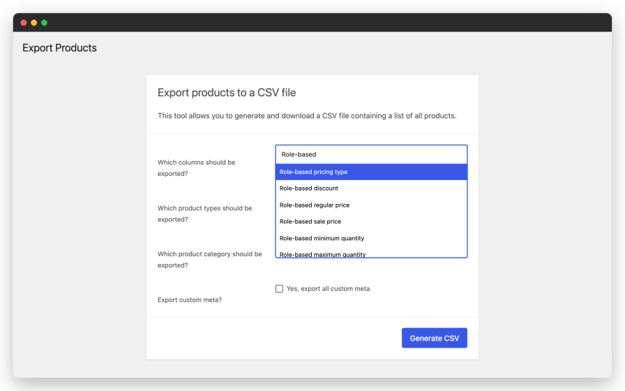Select Role-based pricing type option
625x391 pixels.
click(x=371, y=172)
